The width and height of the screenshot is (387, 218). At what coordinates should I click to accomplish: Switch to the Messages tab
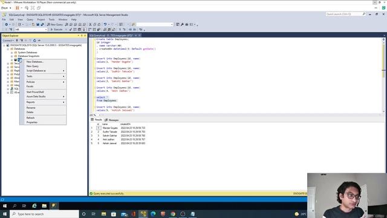[111, 120]
